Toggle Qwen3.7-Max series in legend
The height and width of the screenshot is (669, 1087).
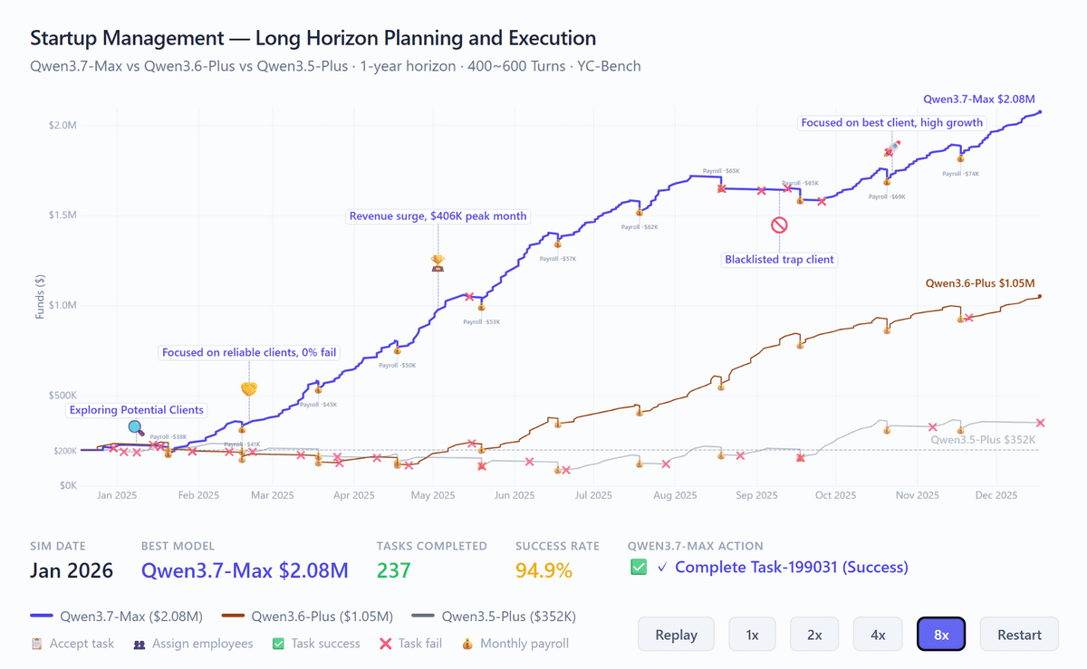pyautogui.click(x=117, y=616)
